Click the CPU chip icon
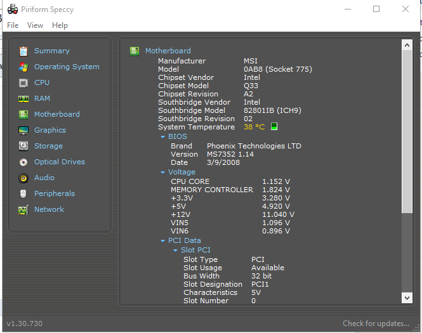Viewport: 422px width, 333px height. pyautogui.click(x=23, y=83)
